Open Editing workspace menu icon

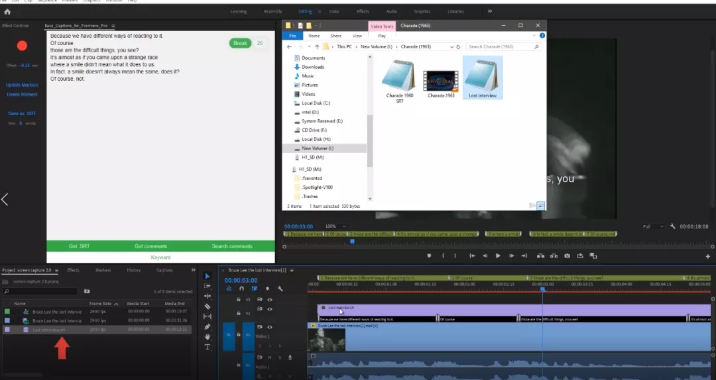click(319, 11)
